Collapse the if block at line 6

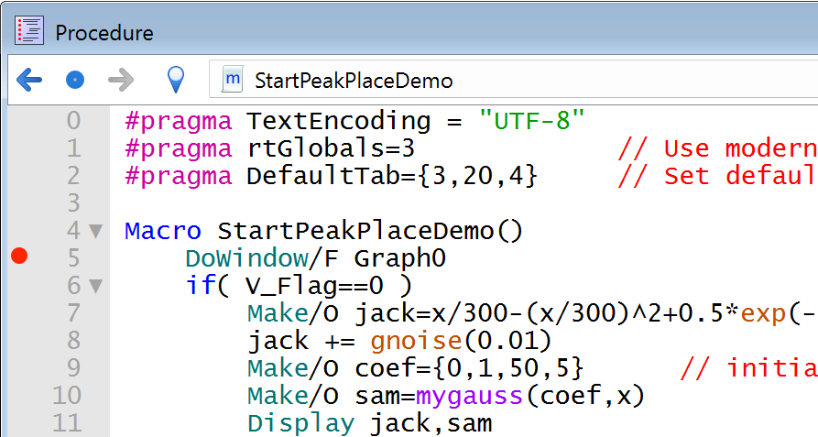96,286
